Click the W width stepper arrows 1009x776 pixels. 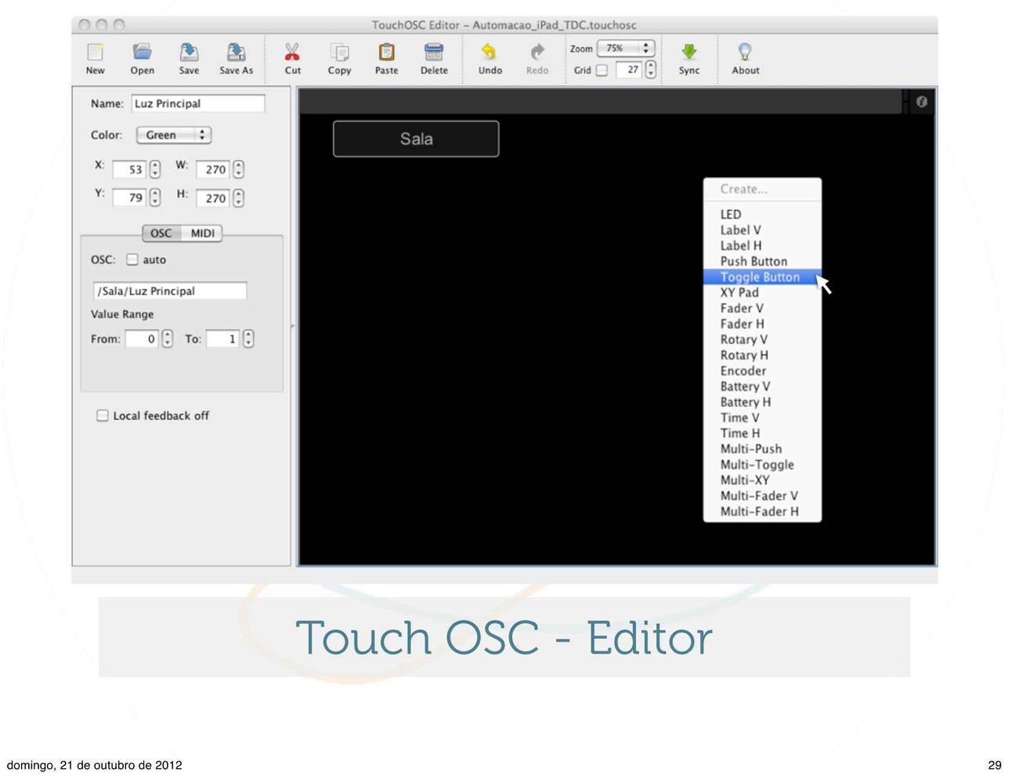coord(238,169)
